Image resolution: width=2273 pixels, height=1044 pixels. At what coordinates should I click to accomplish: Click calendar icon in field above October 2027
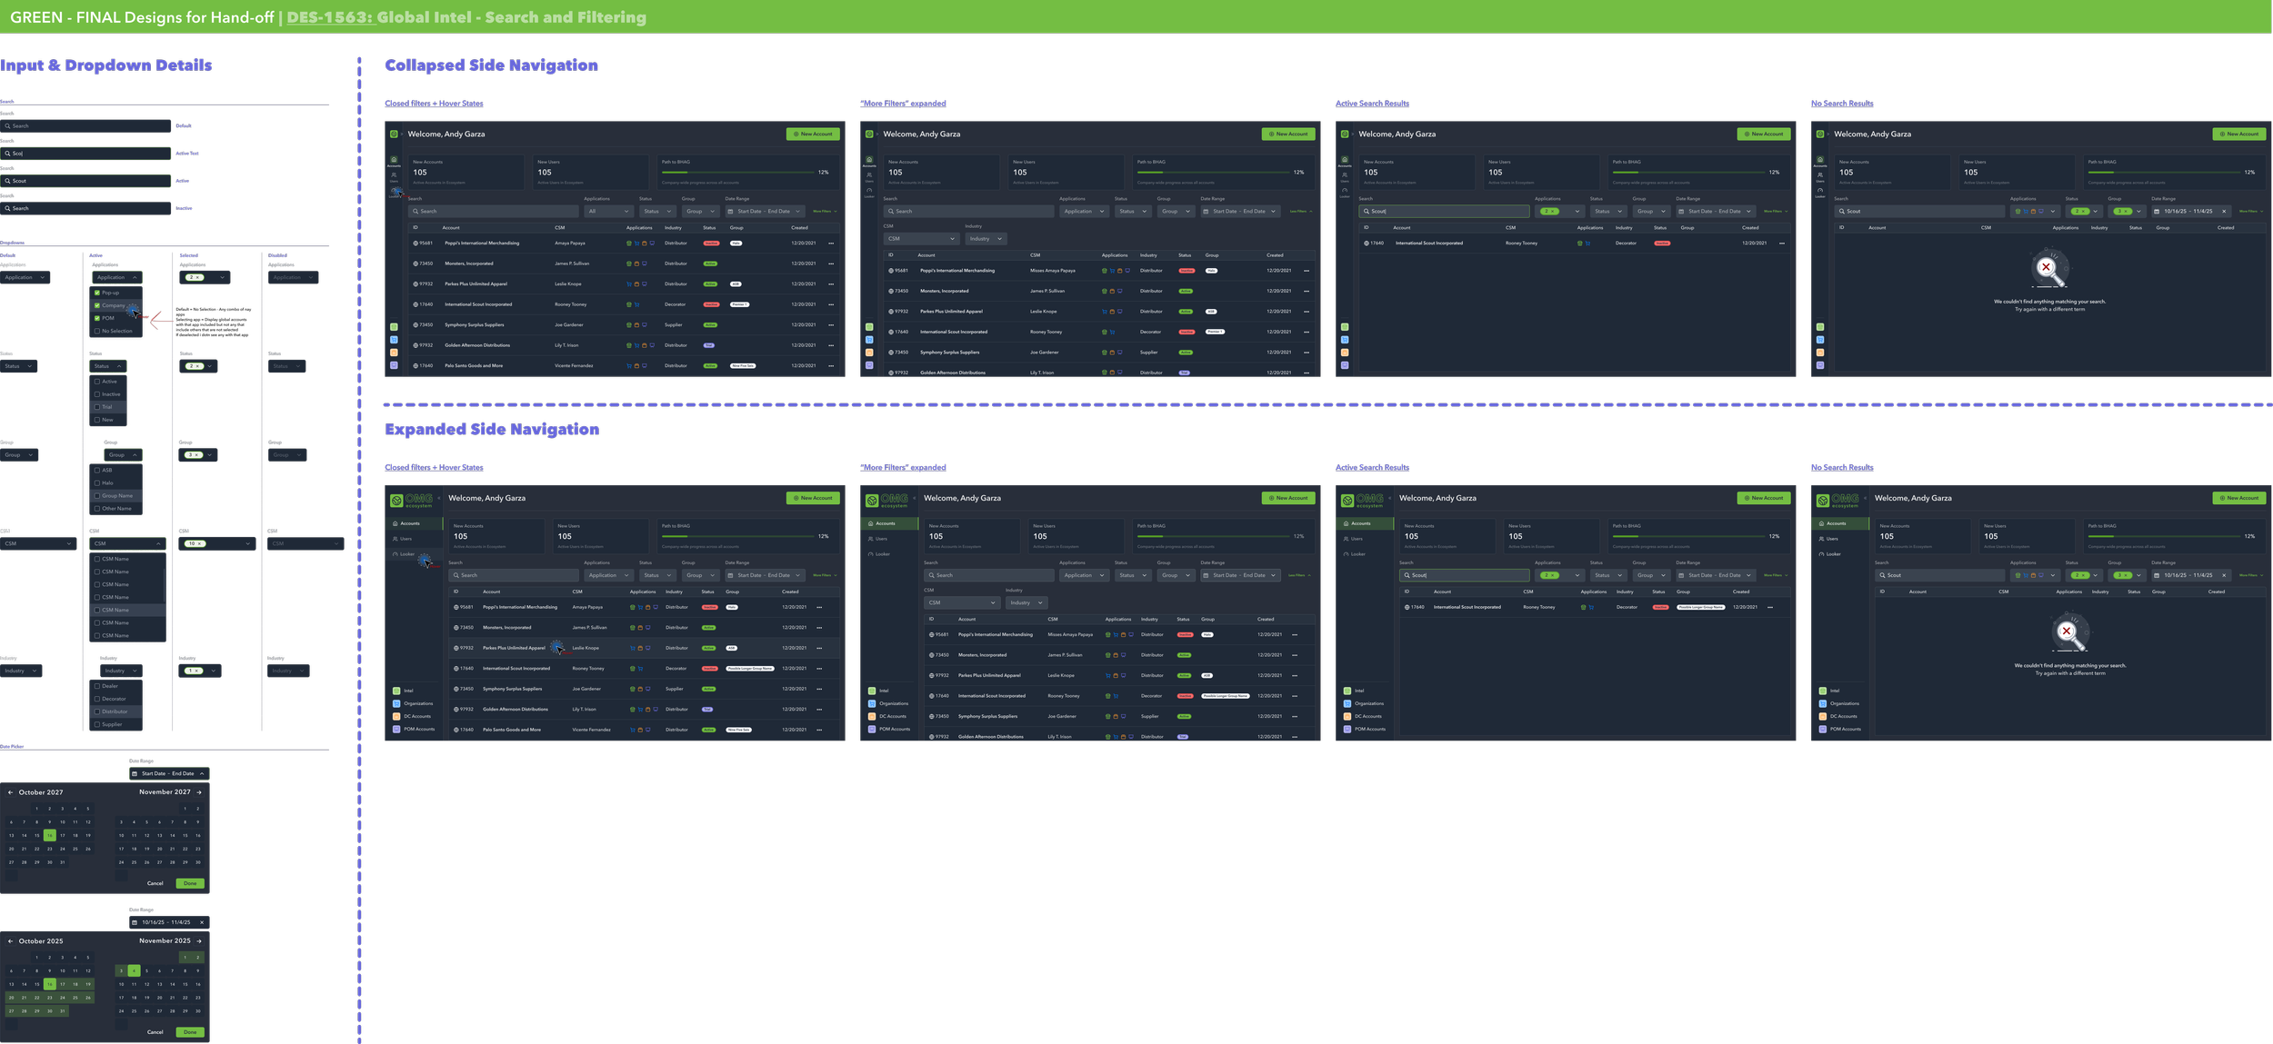pos(135,774)
